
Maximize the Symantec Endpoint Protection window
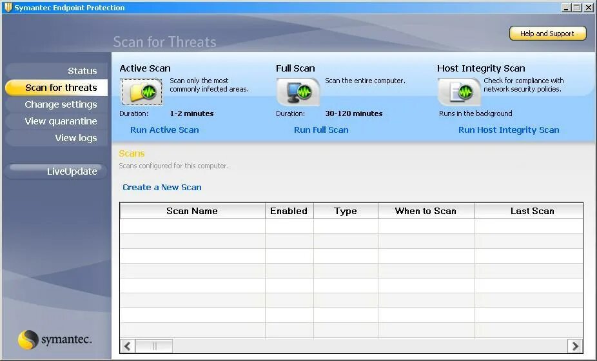pos(577,8)
